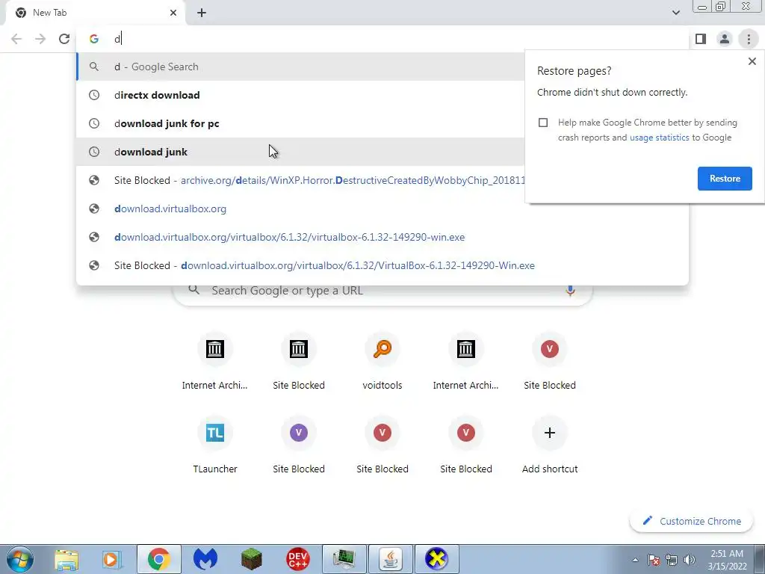Open the second Internet Archive shortcut
The height and width of the screenshot is (574, 765).
tap(466, 362)
